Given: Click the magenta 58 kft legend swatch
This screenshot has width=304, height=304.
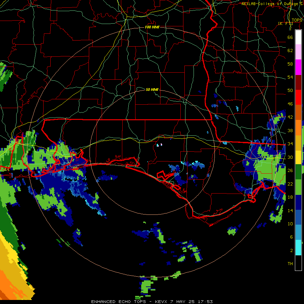Looking at the screenshot, I should tap(298, 67).
